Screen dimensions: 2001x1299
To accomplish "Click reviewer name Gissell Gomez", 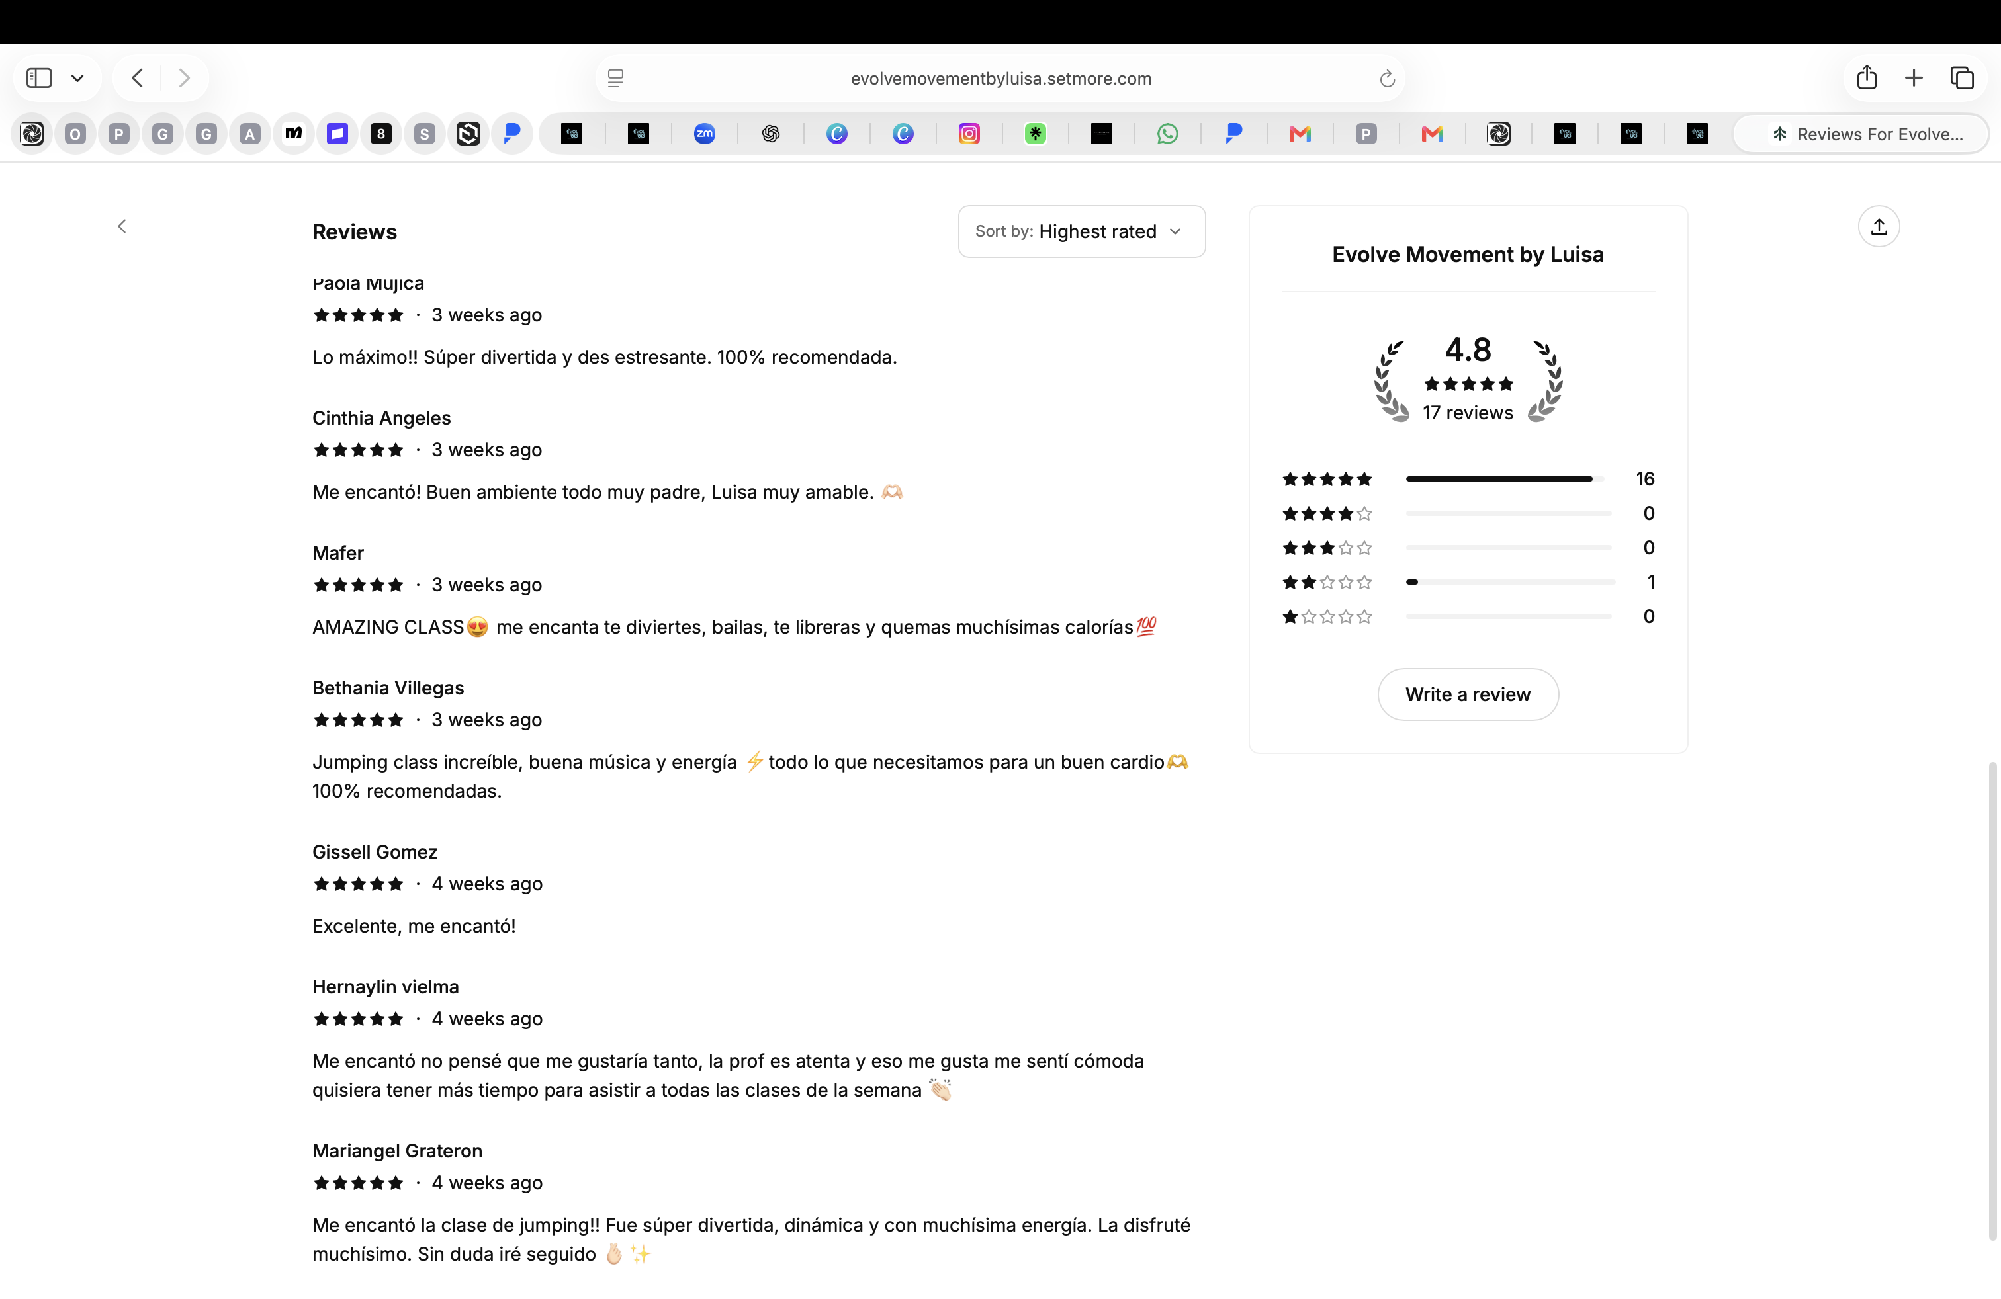I will [x=374, y=852].
